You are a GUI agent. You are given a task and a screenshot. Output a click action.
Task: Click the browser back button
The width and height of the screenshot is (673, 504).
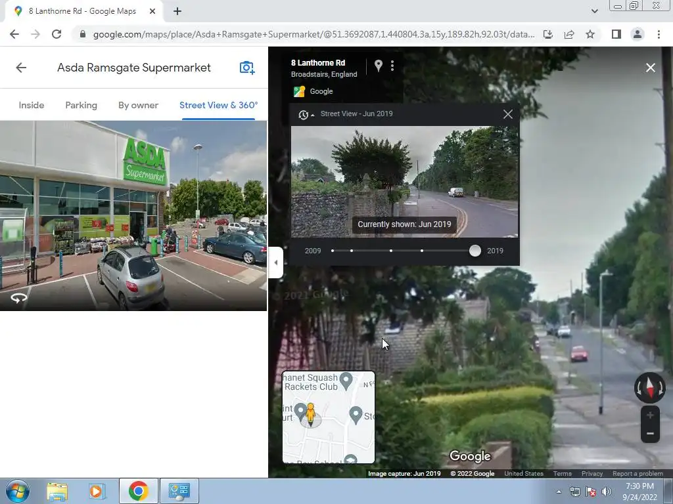click(x=14, y=34)
